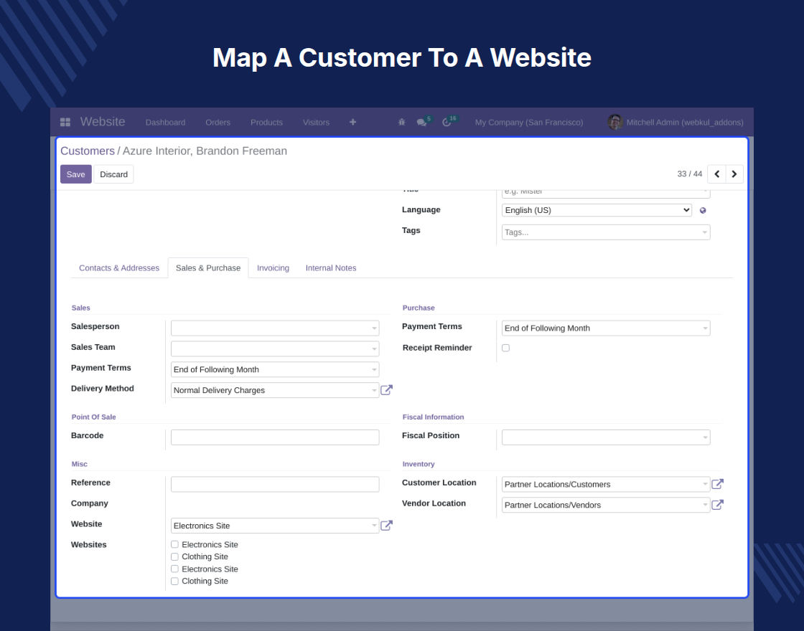Expand the Fiscal Position dropdown
804x631 pixels.
point(606,437)
